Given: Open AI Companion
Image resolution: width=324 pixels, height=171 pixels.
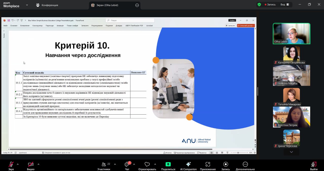Looking at the screenshot, I should tap(188, 164).
